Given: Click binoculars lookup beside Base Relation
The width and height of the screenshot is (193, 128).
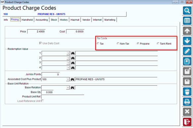Looking at the screenshot, I should [72, 88].
